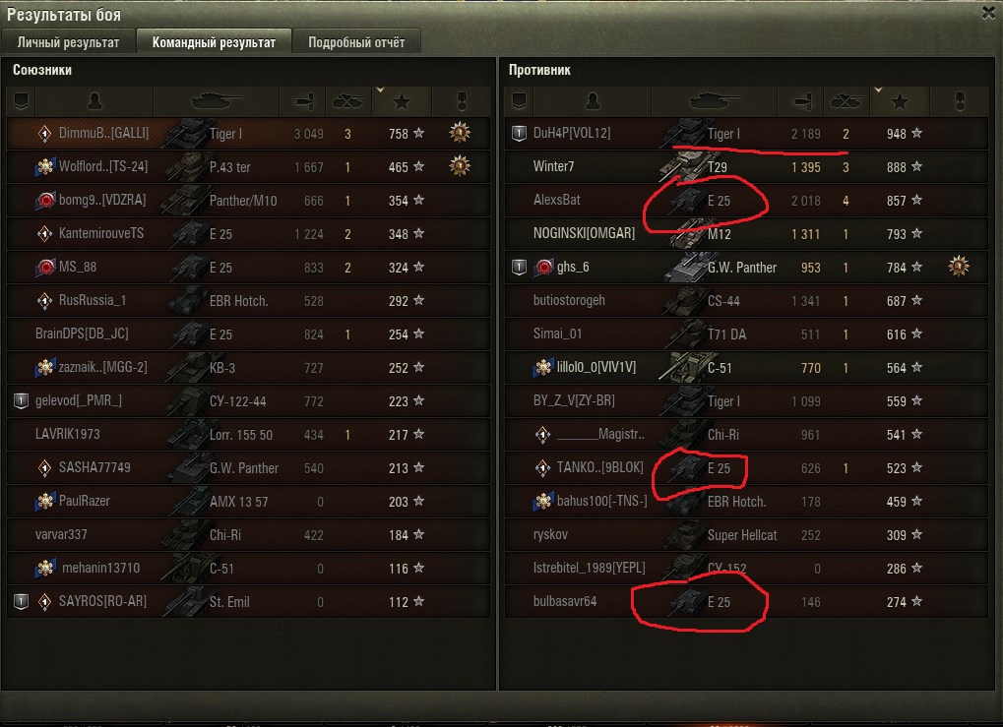Click AlexsBat player name link
Image resolution: width=1003 pixels, height=727 pixels.
(x=556, y=200)
